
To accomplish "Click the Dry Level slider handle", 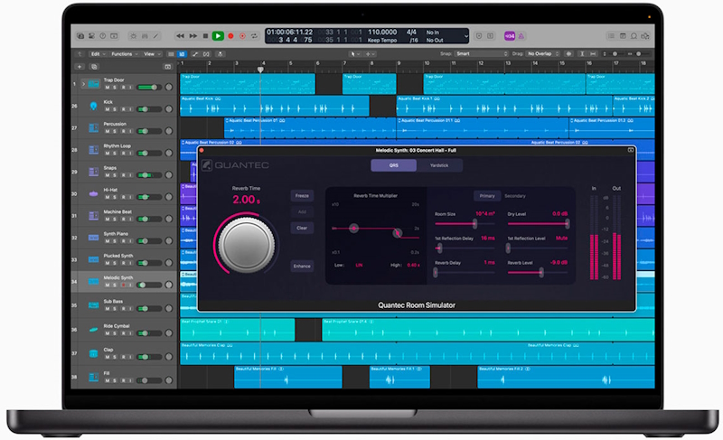I will coord(568,224).
